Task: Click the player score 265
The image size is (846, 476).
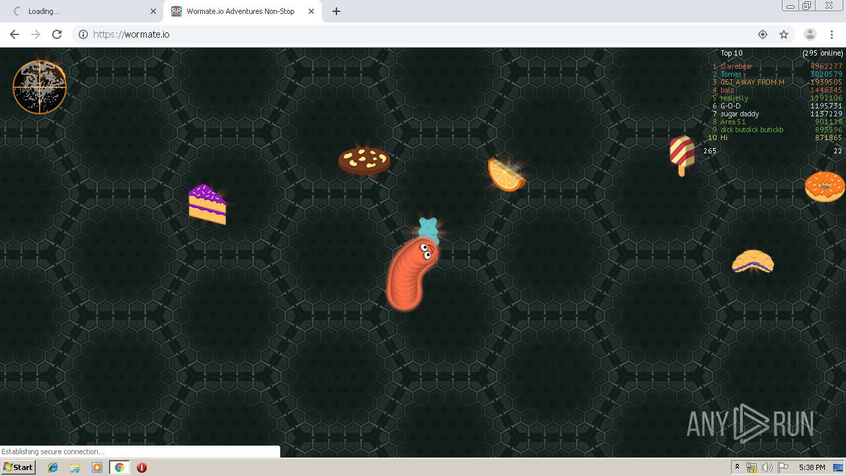Action: pyautogui.click(x=710, y=151)
